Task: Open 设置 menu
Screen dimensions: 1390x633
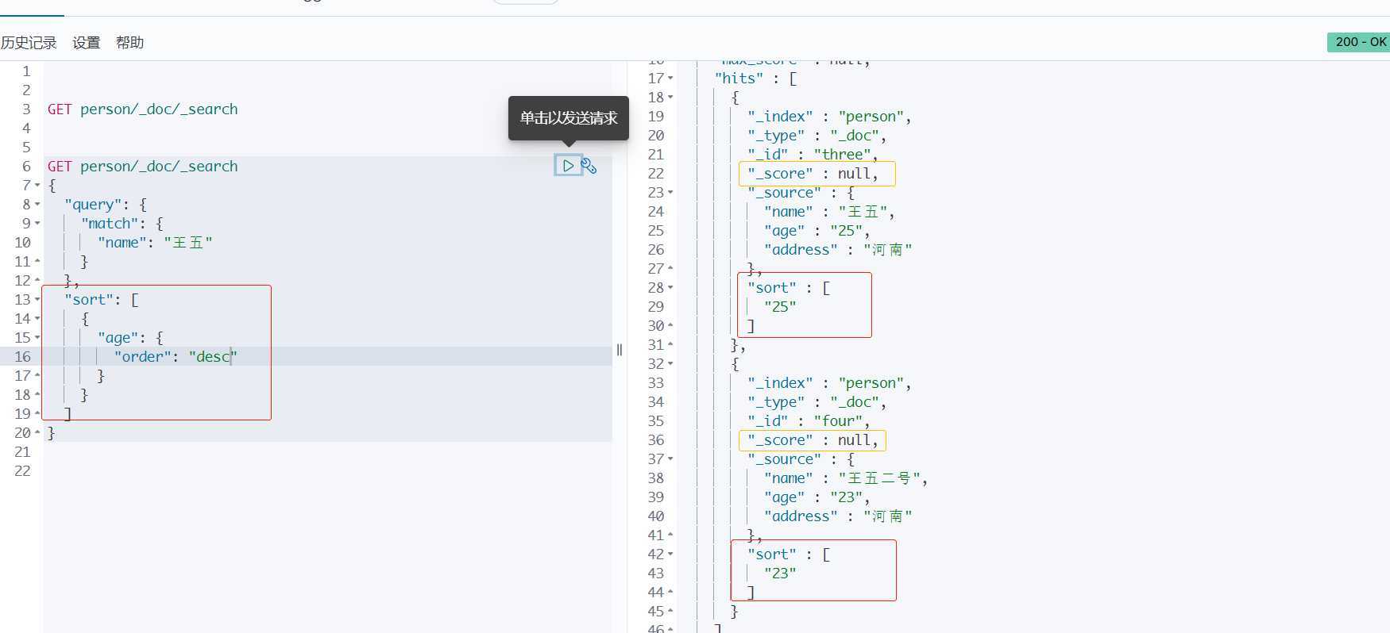Action: 87,43
